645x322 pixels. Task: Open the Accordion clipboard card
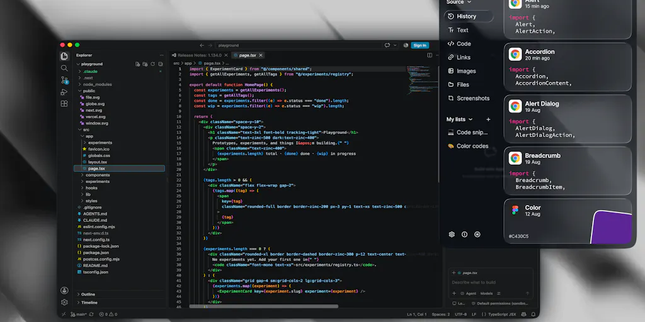(568, 67)
